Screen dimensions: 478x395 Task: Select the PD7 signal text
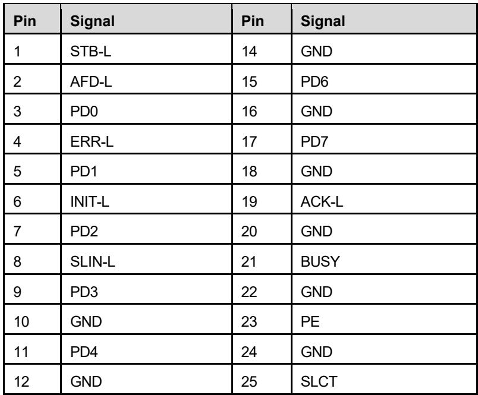315,141
